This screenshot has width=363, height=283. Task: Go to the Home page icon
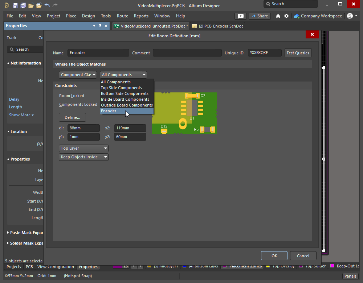pos(278,16)
